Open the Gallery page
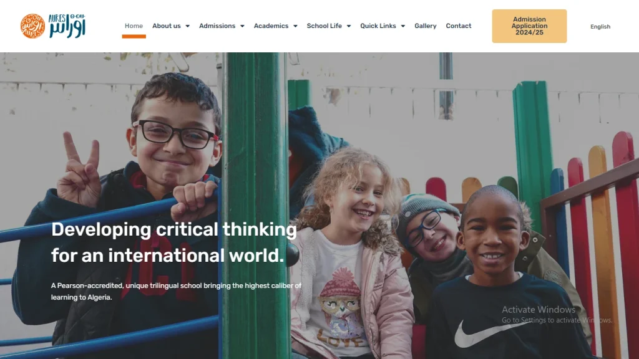Viewport: 639px width, 359px height. point(426,26)
